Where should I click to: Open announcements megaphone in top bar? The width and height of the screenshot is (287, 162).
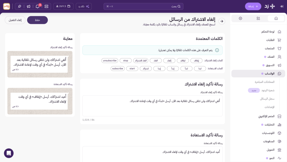tap(29, 6)
